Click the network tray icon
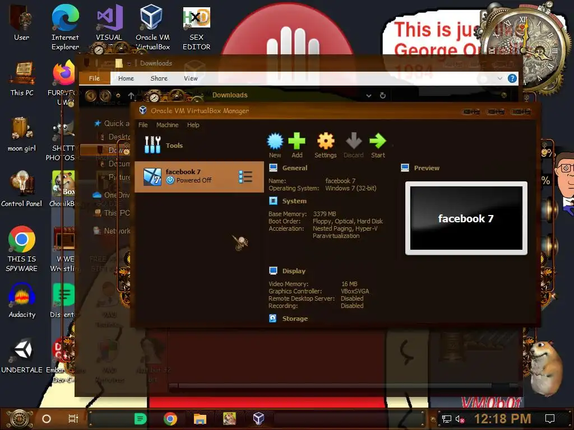Viewport: 574px width, 430px height. [446, 419]
